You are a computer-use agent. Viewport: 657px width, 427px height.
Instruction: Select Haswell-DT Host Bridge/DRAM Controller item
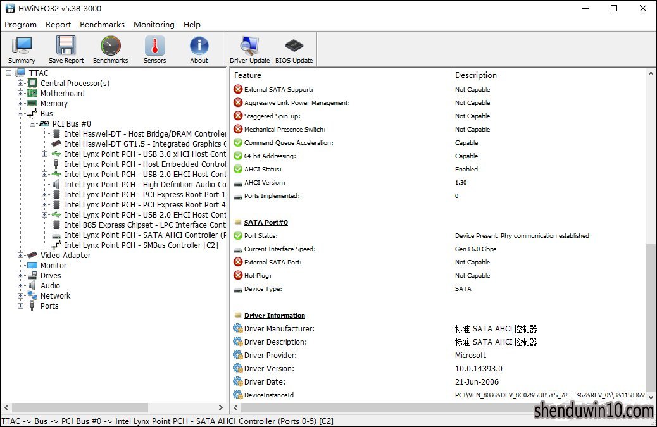pos(145,133)
